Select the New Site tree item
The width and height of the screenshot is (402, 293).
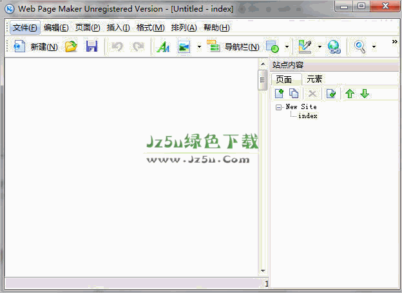301,107
